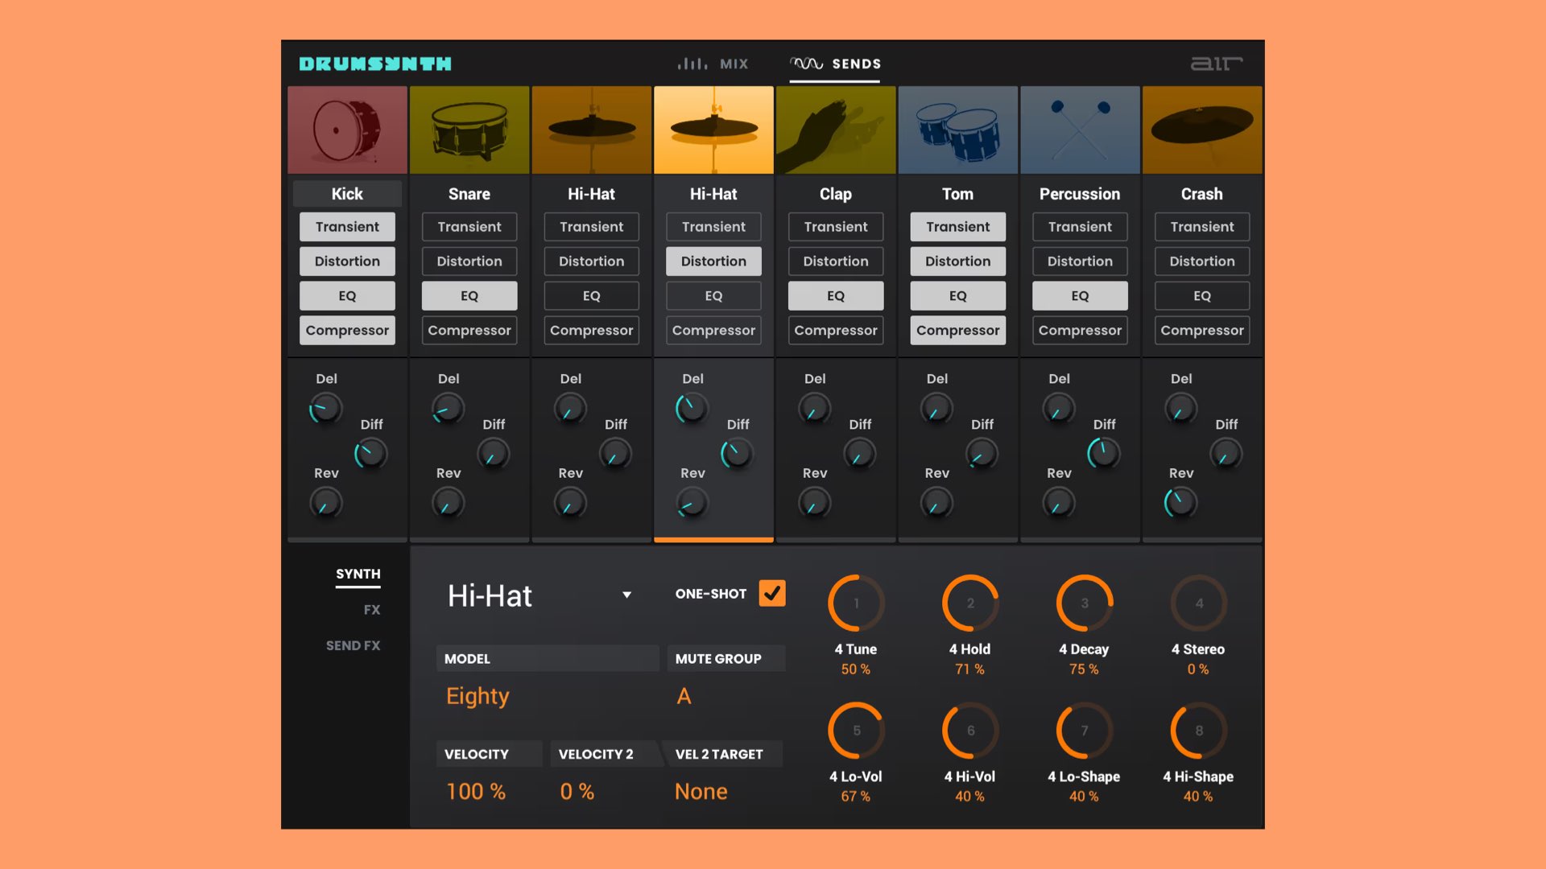Enable Distortion on the active Hi-Hat
Screen dimensions: 1546x869
[713, 261]
